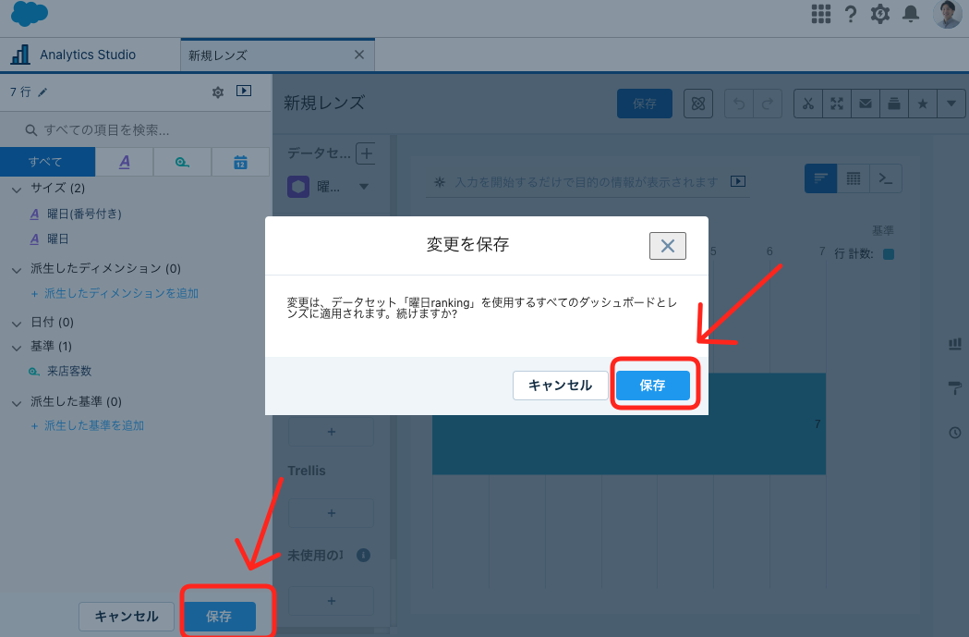Click the star favorite icon
Image resolution: width=969 pixels, height=637 pixels.
[922, 104]
